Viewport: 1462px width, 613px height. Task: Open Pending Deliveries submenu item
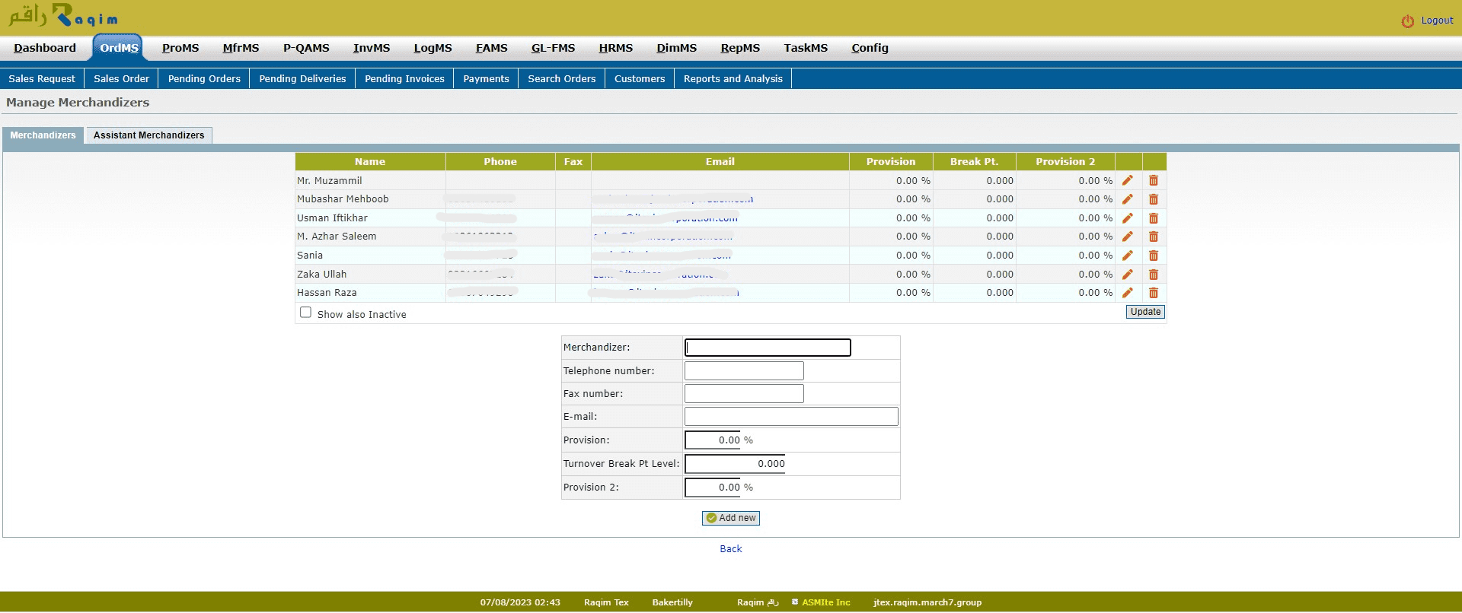click(x=302, y=79)
